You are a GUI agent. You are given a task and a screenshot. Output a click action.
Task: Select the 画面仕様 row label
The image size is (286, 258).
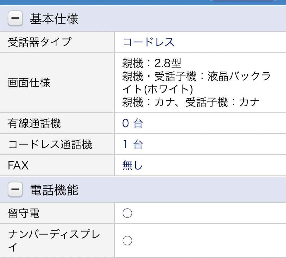point(29,83)
